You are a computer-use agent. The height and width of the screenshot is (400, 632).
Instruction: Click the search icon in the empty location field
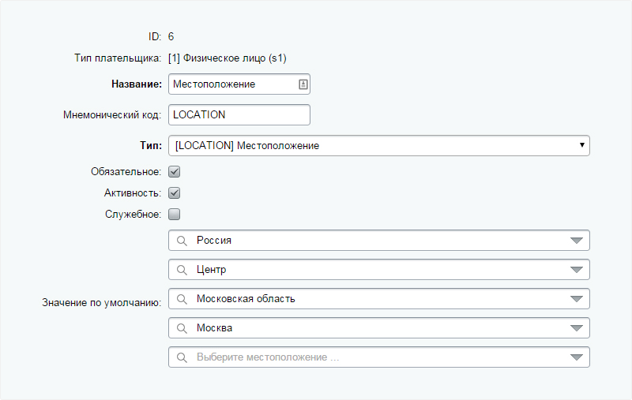point(181,357)
